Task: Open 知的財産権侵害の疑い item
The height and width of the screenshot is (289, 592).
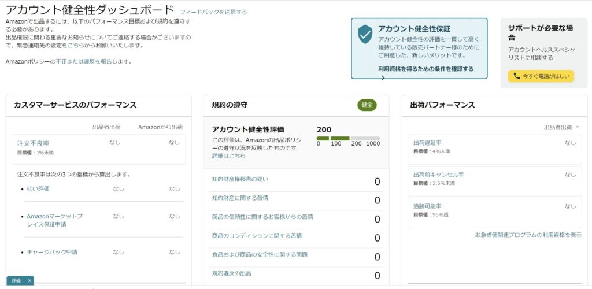Action: 240,179
